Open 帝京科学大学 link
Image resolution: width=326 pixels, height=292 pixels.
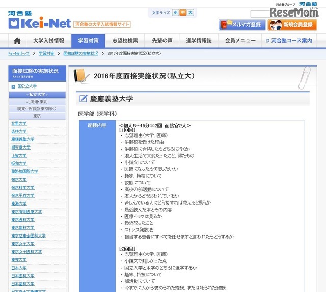click(22, 188)
